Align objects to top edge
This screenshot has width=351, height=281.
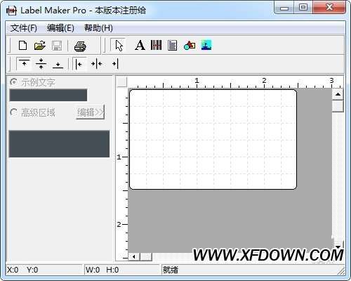(24, 64)
